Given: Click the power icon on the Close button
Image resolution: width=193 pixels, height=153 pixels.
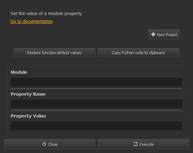Looking at the screenshot, I should 44,144.
